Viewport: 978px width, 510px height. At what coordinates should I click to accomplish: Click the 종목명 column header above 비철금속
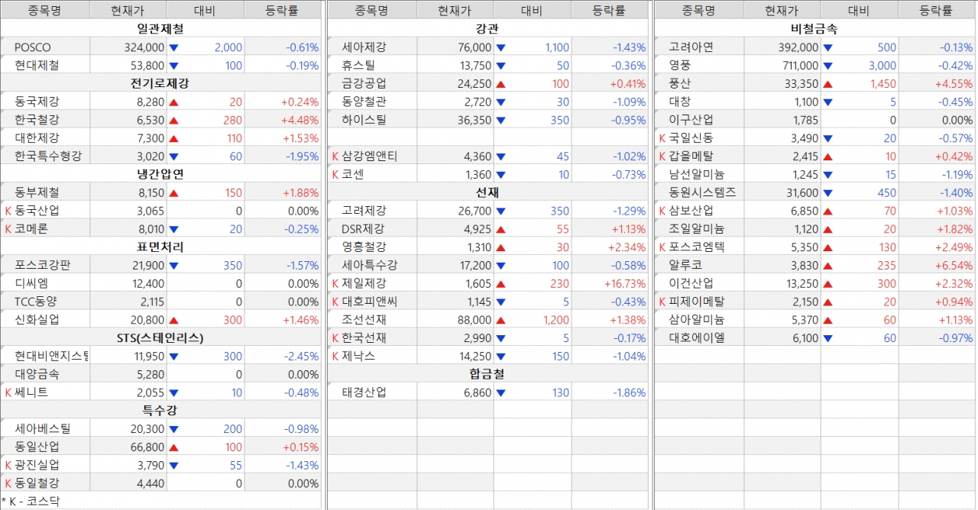click(699, 10)
